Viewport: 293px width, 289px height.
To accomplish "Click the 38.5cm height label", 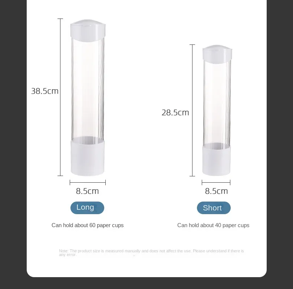I will [45, 91].
